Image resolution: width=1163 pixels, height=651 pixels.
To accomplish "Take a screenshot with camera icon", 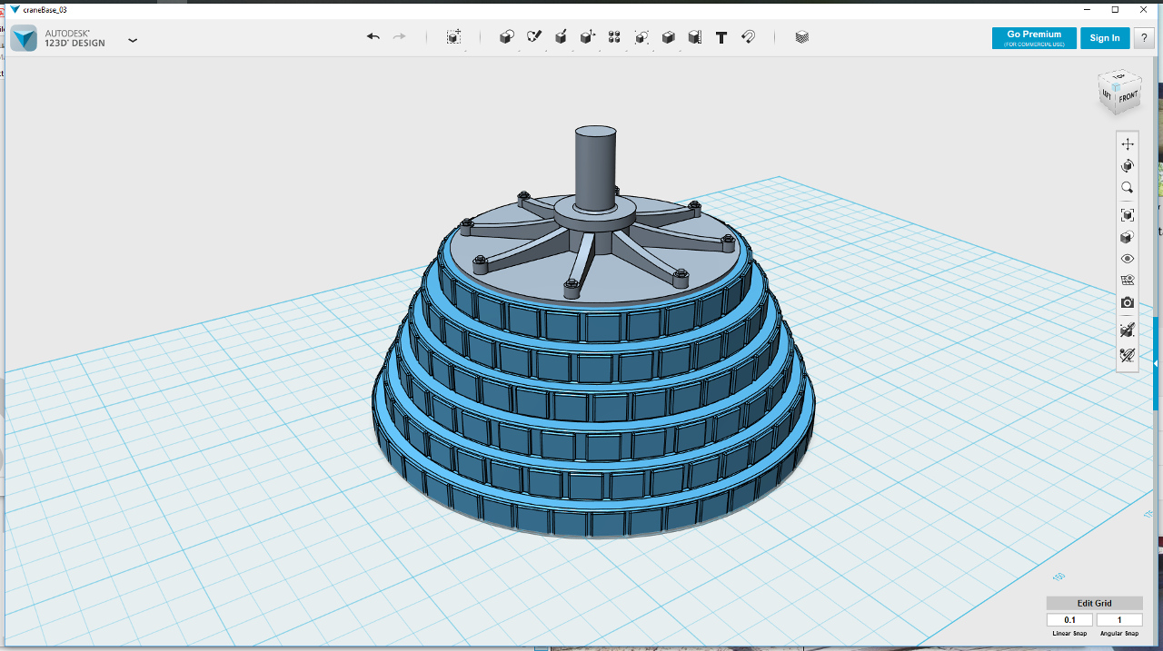I will coord(1128,302).
